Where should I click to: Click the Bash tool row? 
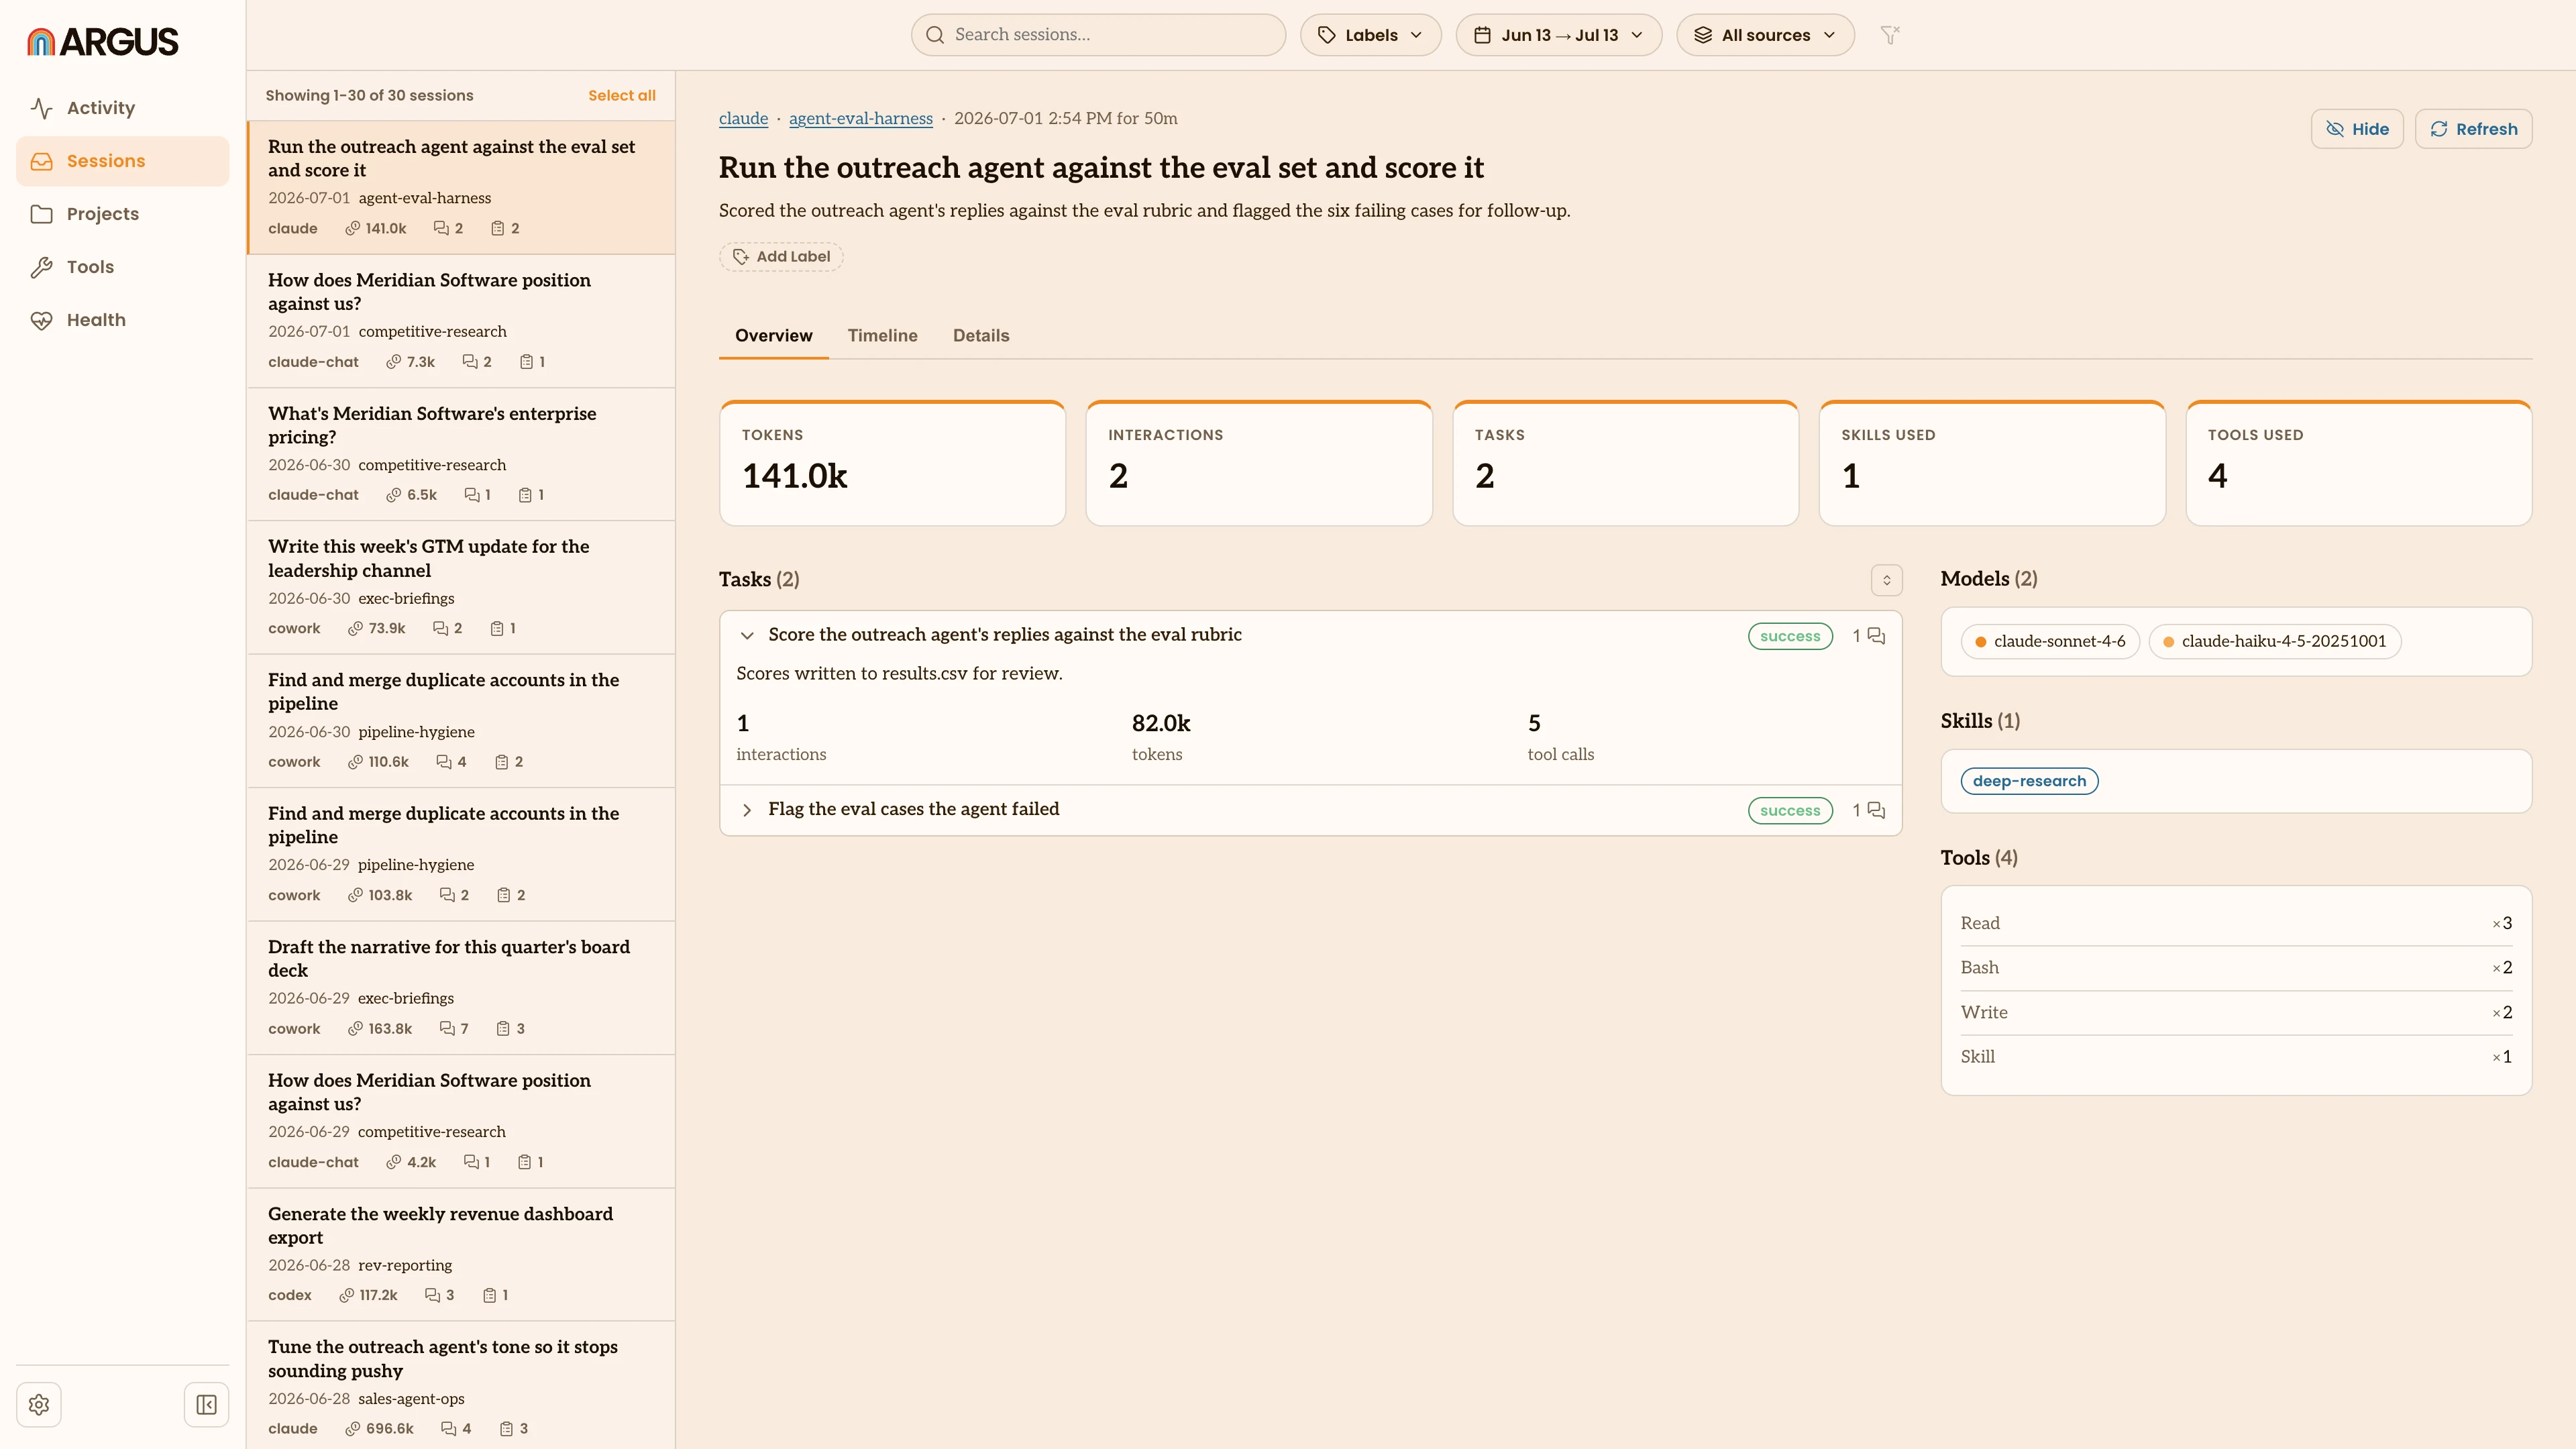point(2236,968)
